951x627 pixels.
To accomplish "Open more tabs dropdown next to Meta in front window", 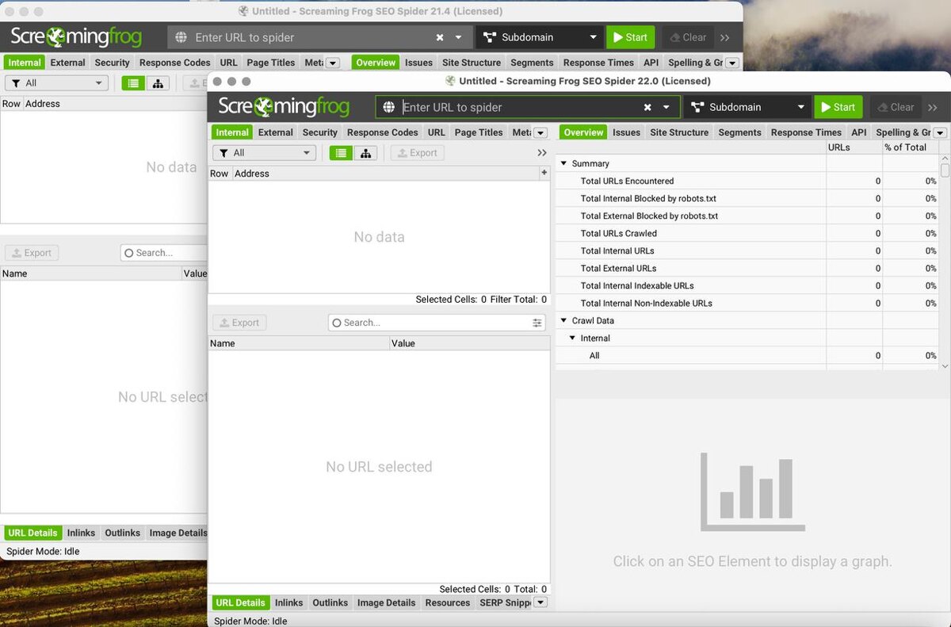I will [540, 132].
